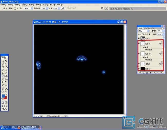Select the Crop tool
The height and width of the screenshot is (130, 167).
click(3, 66)
